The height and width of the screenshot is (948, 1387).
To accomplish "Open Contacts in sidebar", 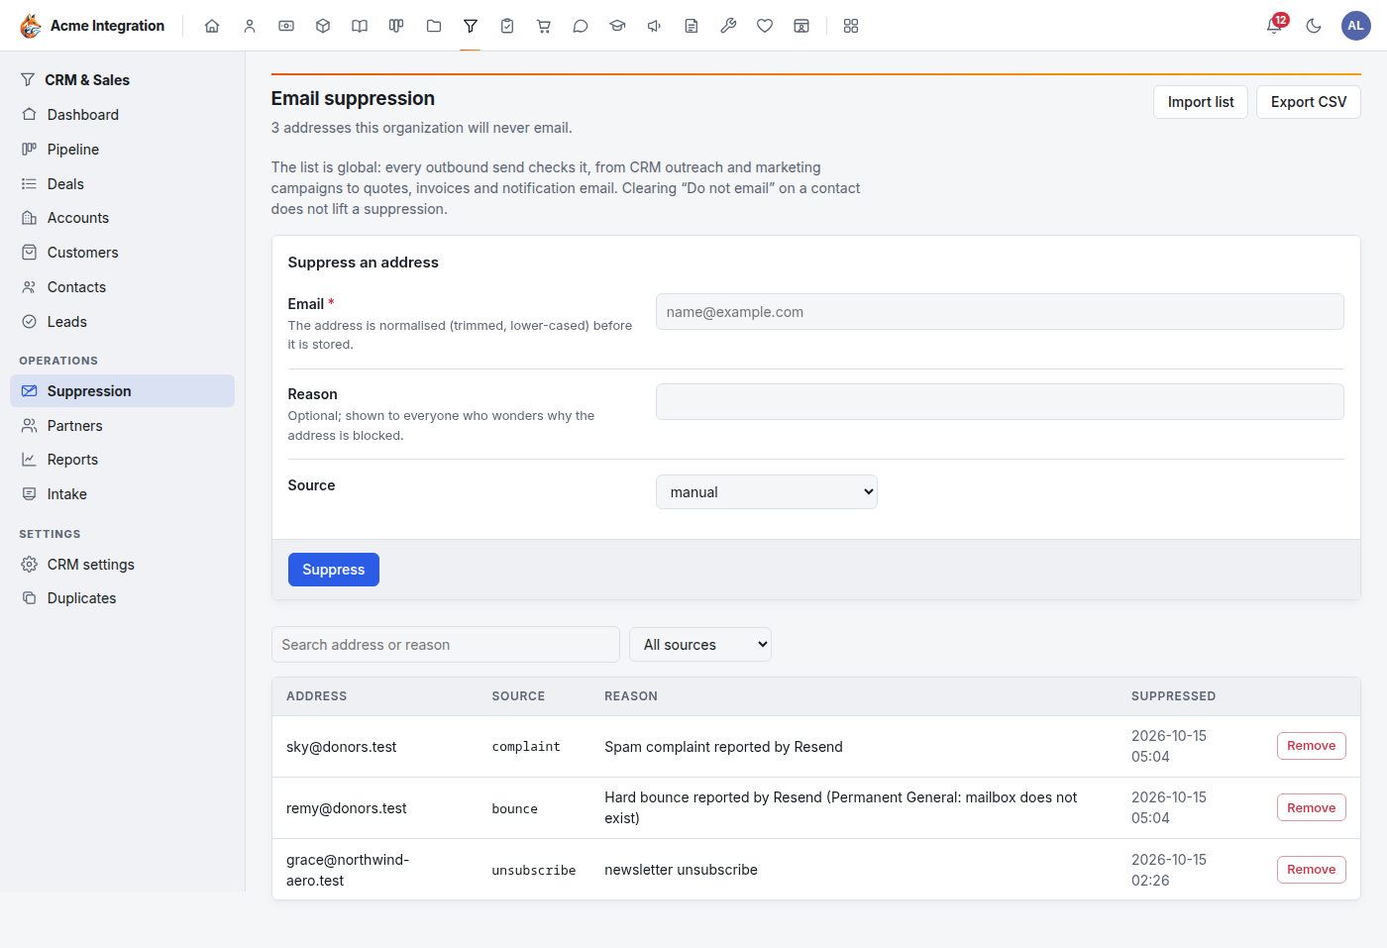I will click(x=122, y=287).
